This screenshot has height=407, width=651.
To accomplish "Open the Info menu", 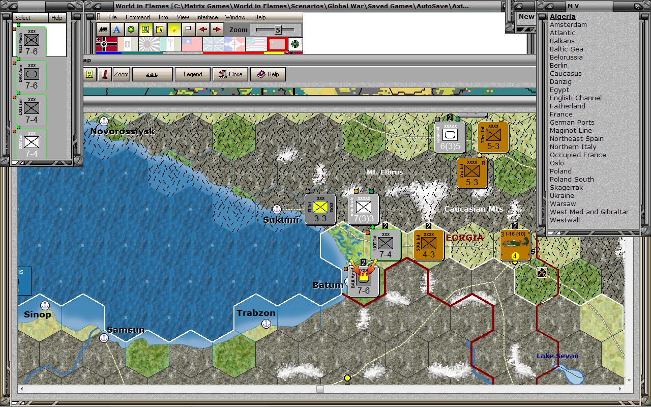I will coord(163,17).
